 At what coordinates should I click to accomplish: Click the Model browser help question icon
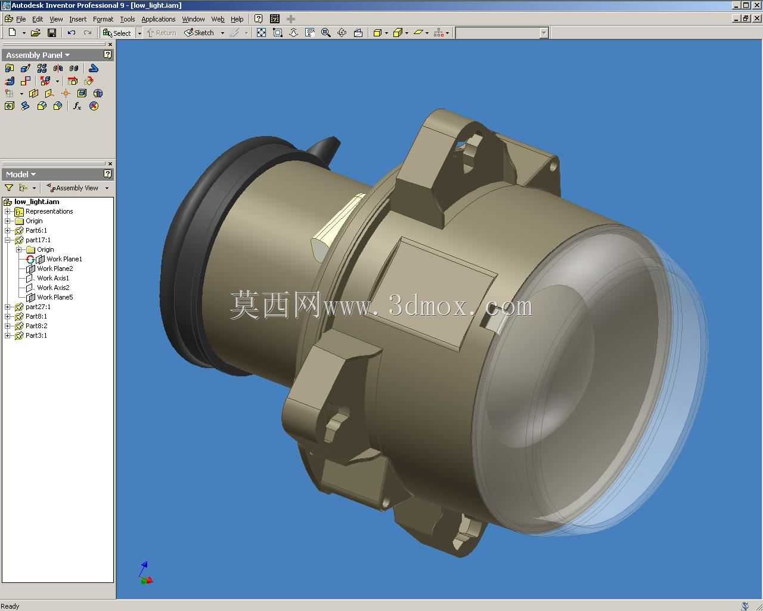pos(107,174)
